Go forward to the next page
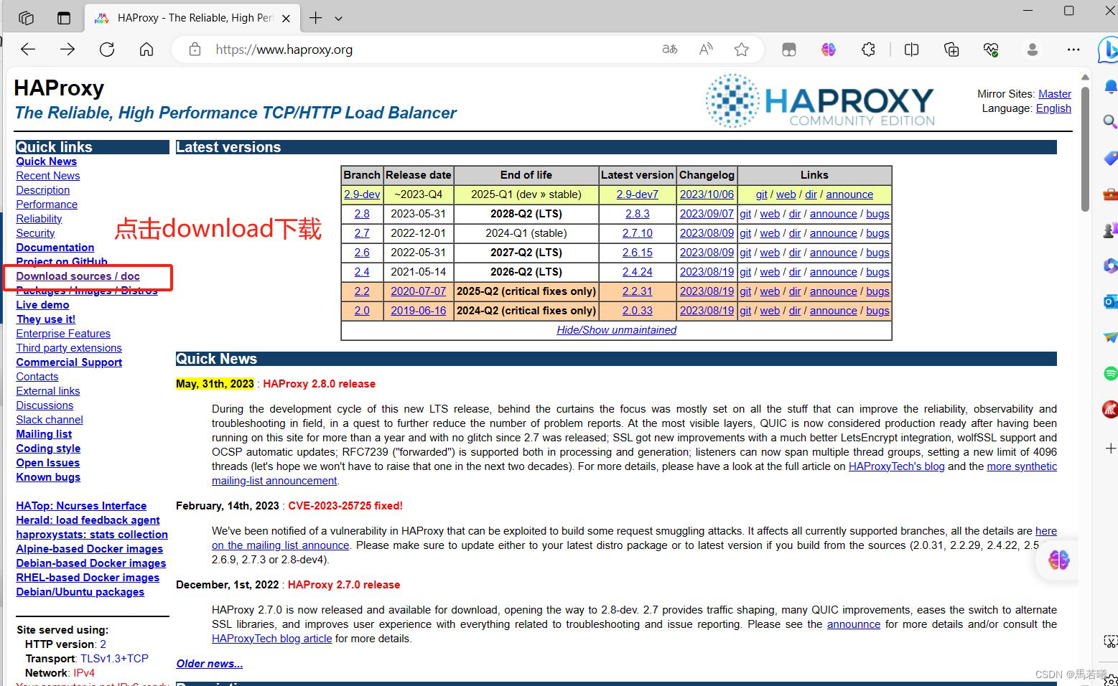1118x686 pixels. point(67,50)
